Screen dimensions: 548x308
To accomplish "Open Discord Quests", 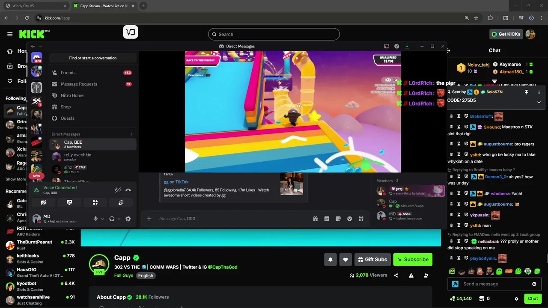I will [92, 118].
